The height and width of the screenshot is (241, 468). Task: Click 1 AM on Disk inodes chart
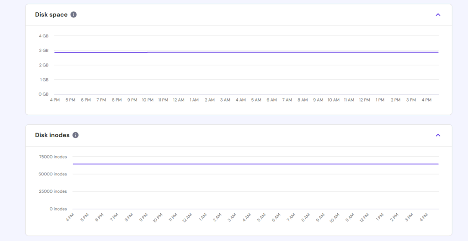[202, 217]
